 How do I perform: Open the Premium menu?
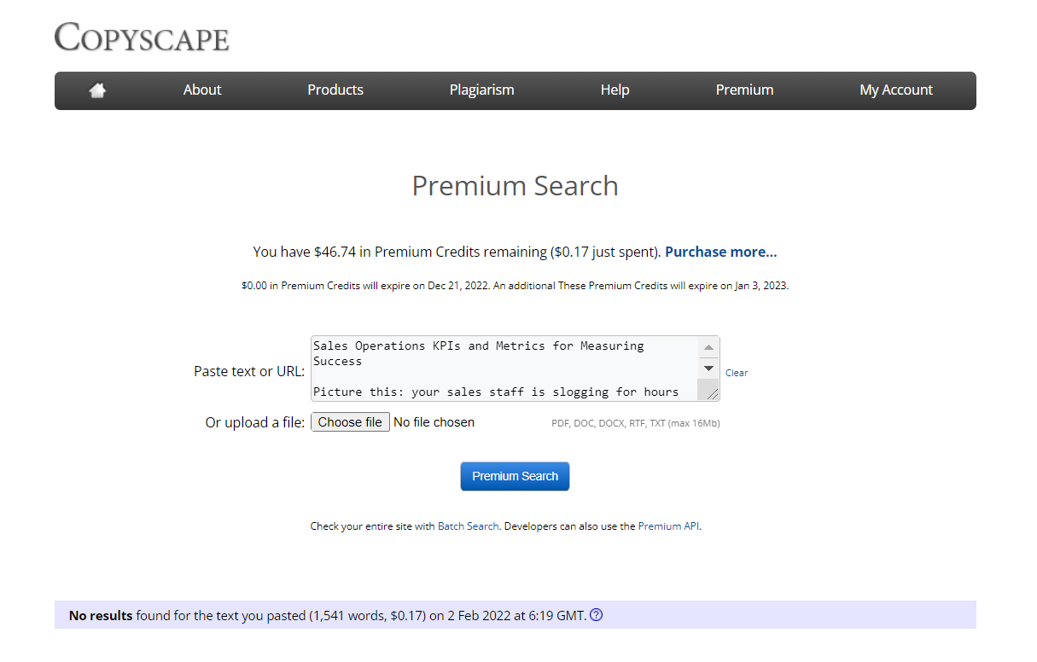(x=745, y=90)
